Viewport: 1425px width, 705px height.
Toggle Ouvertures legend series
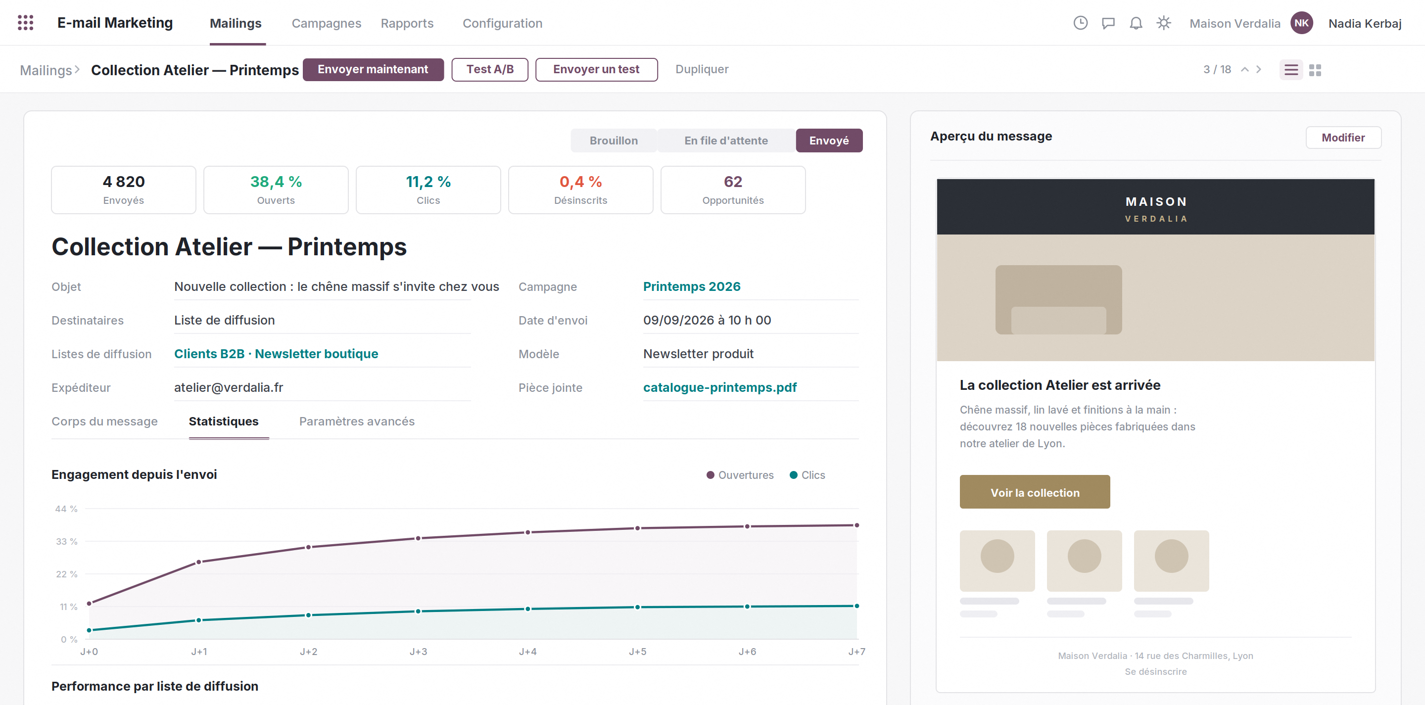pos(740,475)
